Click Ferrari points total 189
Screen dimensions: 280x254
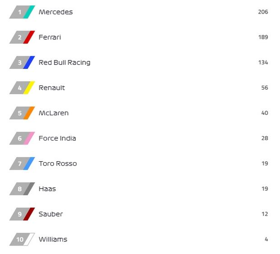tap(263, 37)
